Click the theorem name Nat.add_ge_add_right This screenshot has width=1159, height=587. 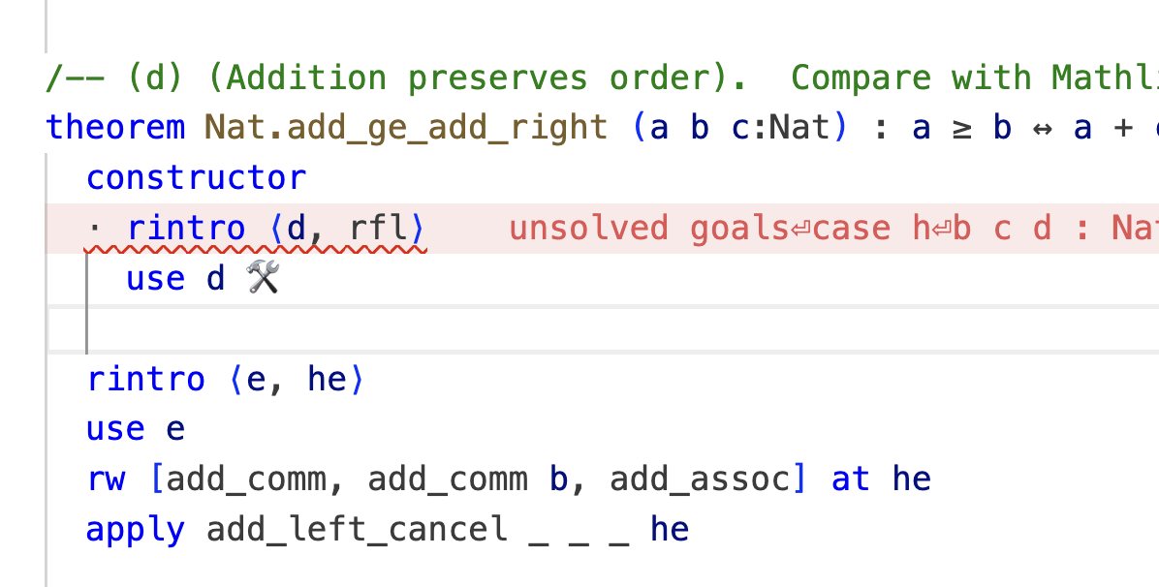(x=406, y=128)
